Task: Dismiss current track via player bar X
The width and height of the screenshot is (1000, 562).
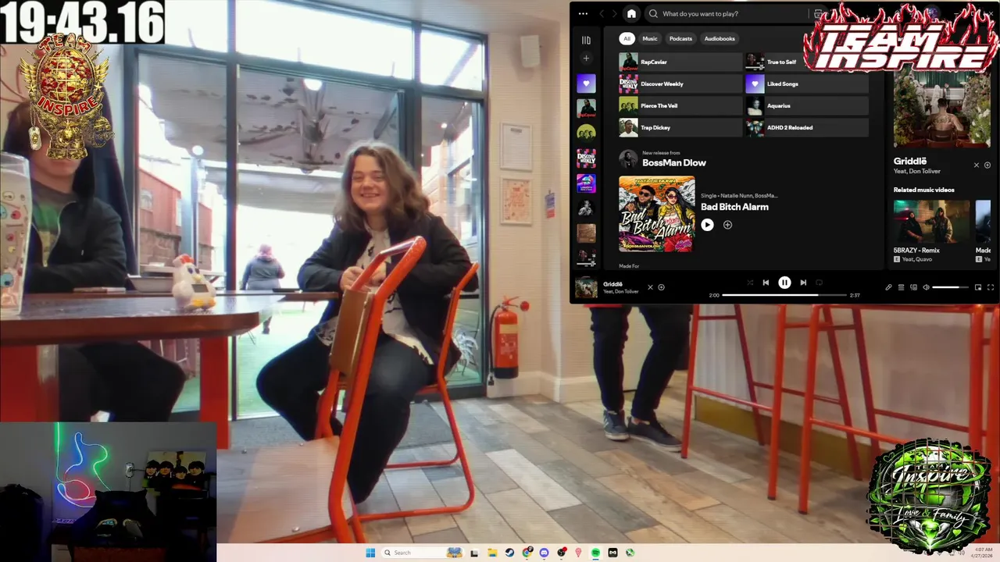Action: click(650, 287)
